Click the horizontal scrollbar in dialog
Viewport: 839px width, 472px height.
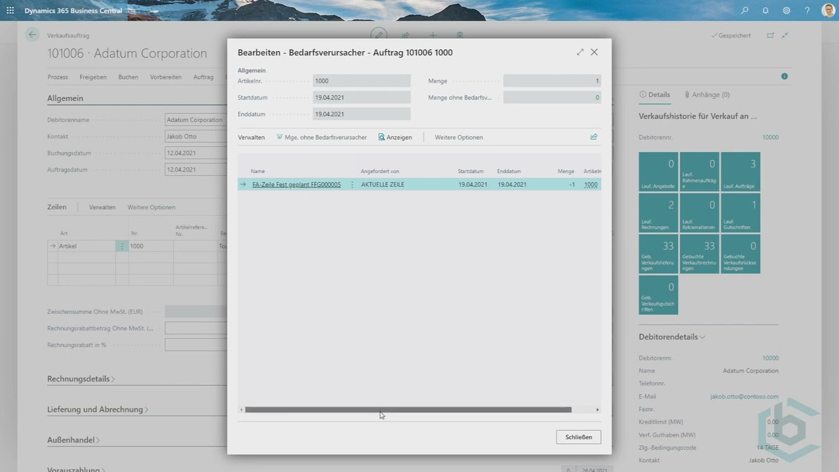(x=408, y=410)
